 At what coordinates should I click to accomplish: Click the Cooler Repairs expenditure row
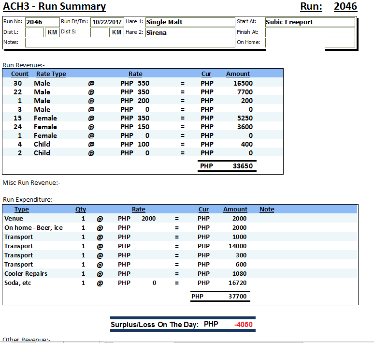click(26, 273)
